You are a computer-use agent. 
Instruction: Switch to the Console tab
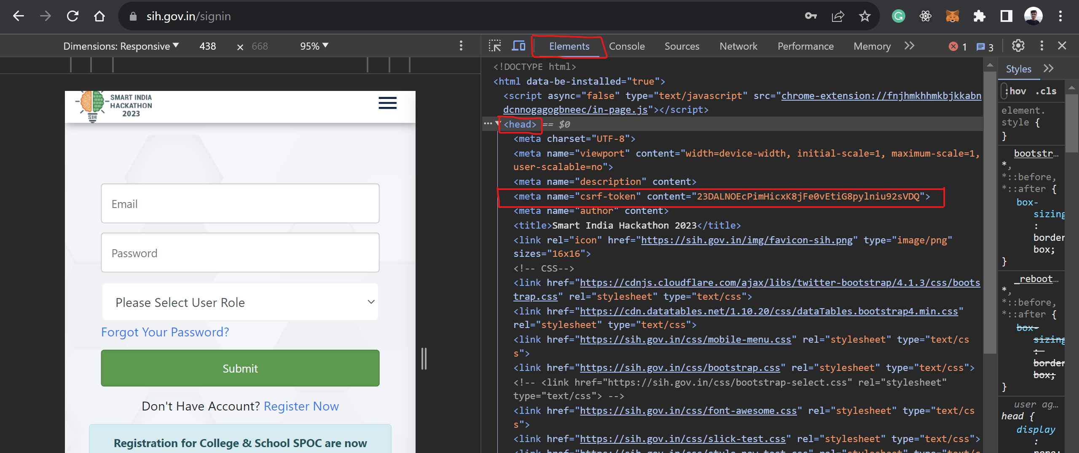click(x=627, y=46)
